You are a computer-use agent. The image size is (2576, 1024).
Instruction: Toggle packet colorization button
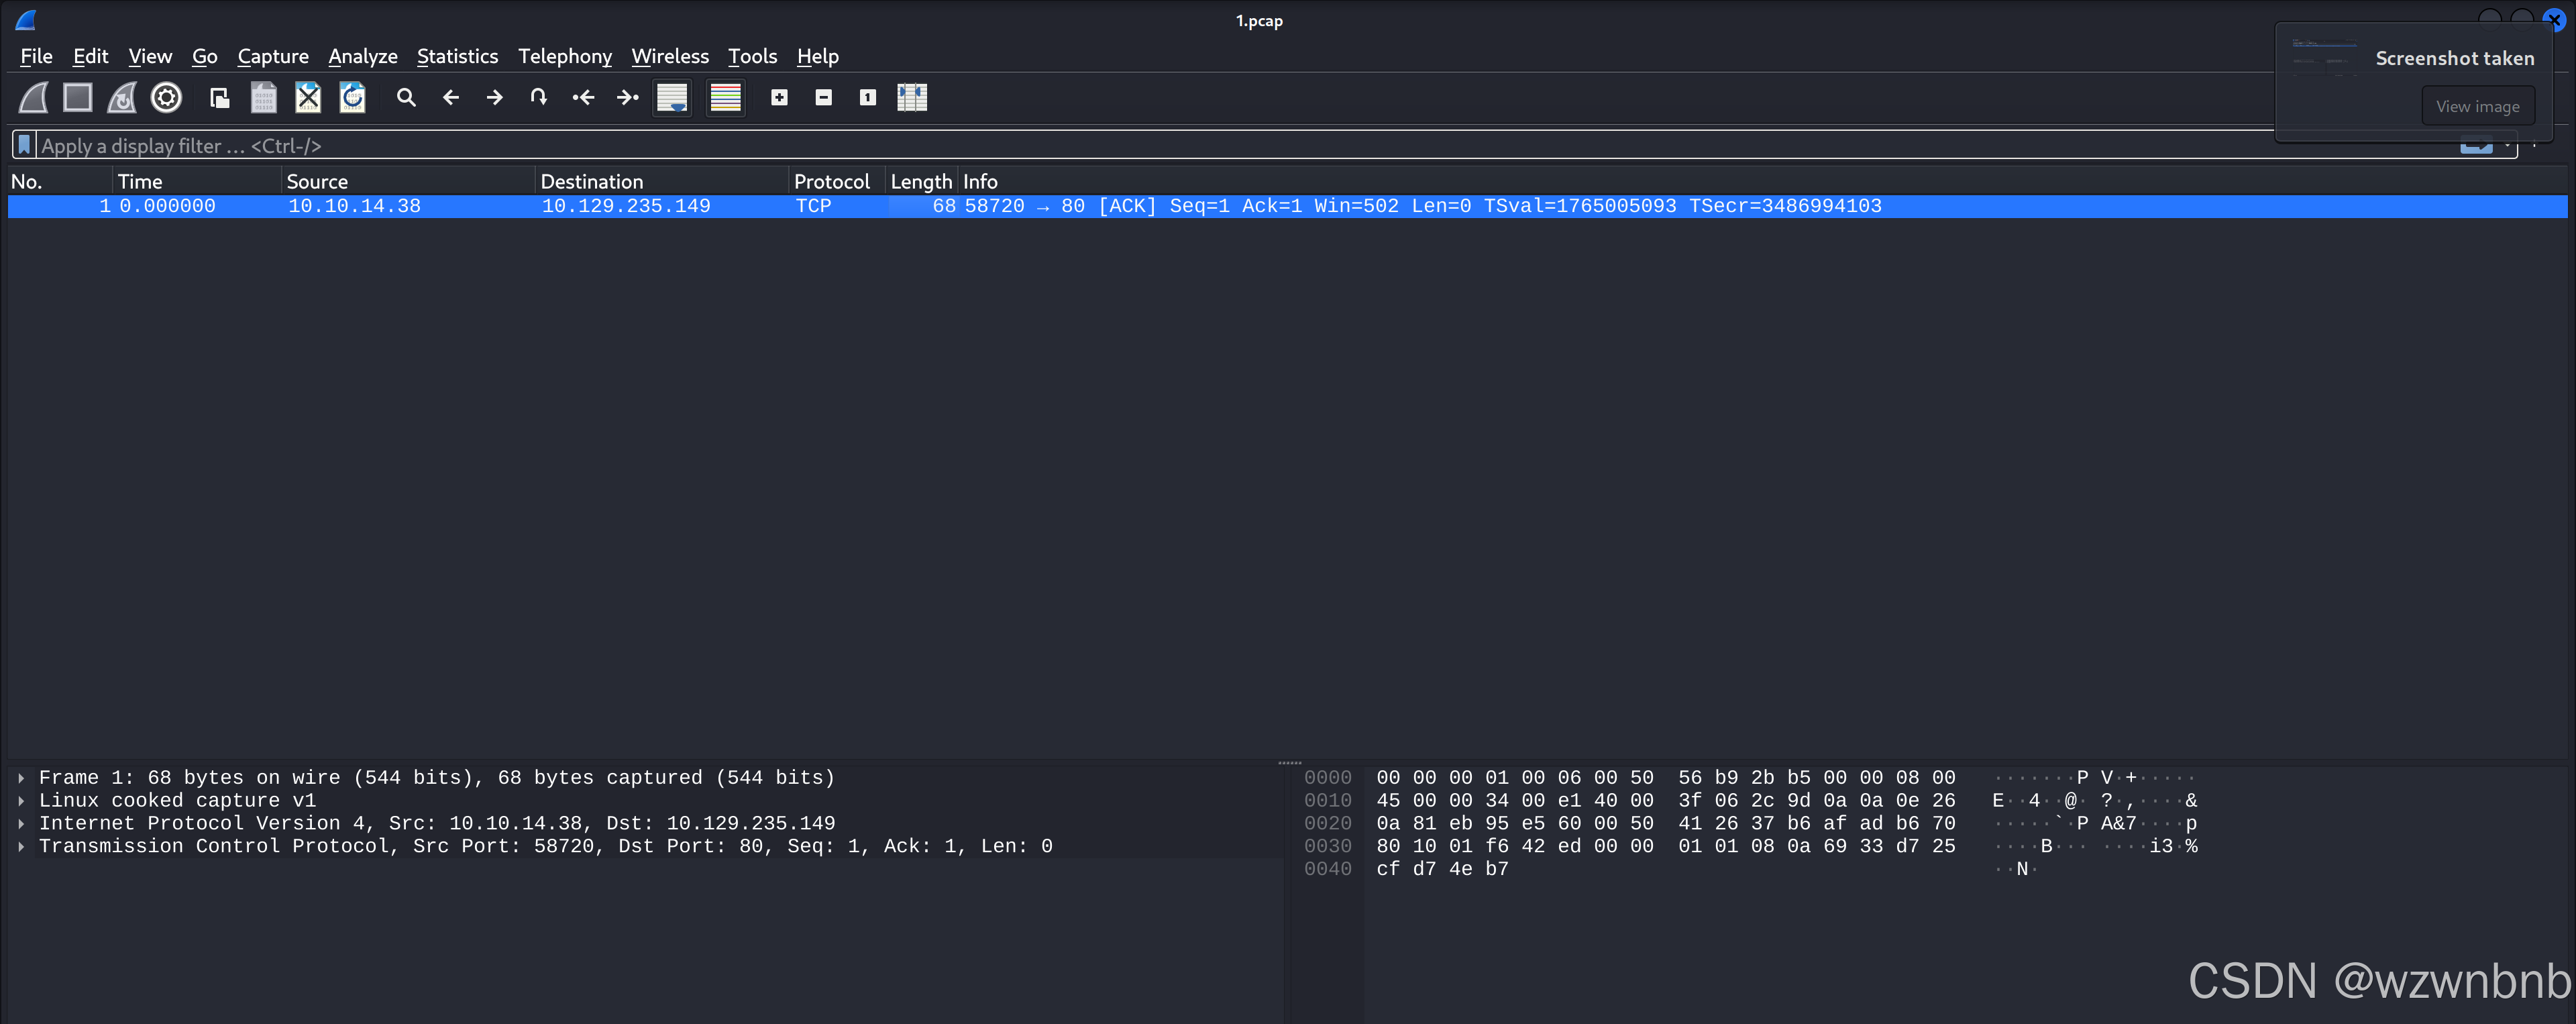[725, 97]
